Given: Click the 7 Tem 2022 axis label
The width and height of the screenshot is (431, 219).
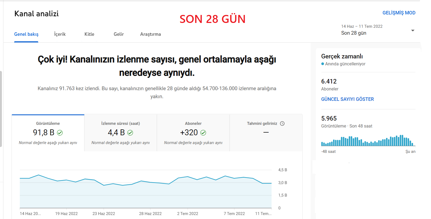Looking at the screenshot, I should coord(234,214).
